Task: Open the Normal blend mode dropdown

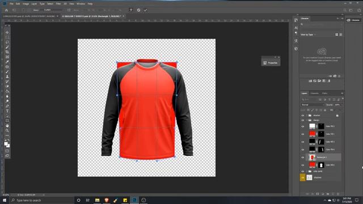Action: (312, 105)
